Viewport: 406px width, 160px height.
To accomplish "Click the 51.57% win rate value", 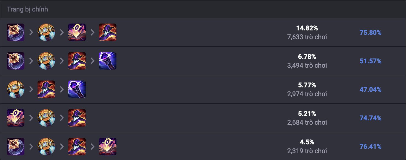I will click(370, 61).
